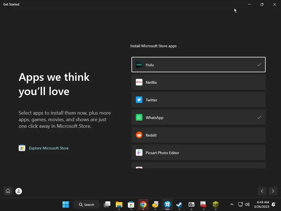Close the Get Started window
The image size is (281, 211).
pos(274,4)
